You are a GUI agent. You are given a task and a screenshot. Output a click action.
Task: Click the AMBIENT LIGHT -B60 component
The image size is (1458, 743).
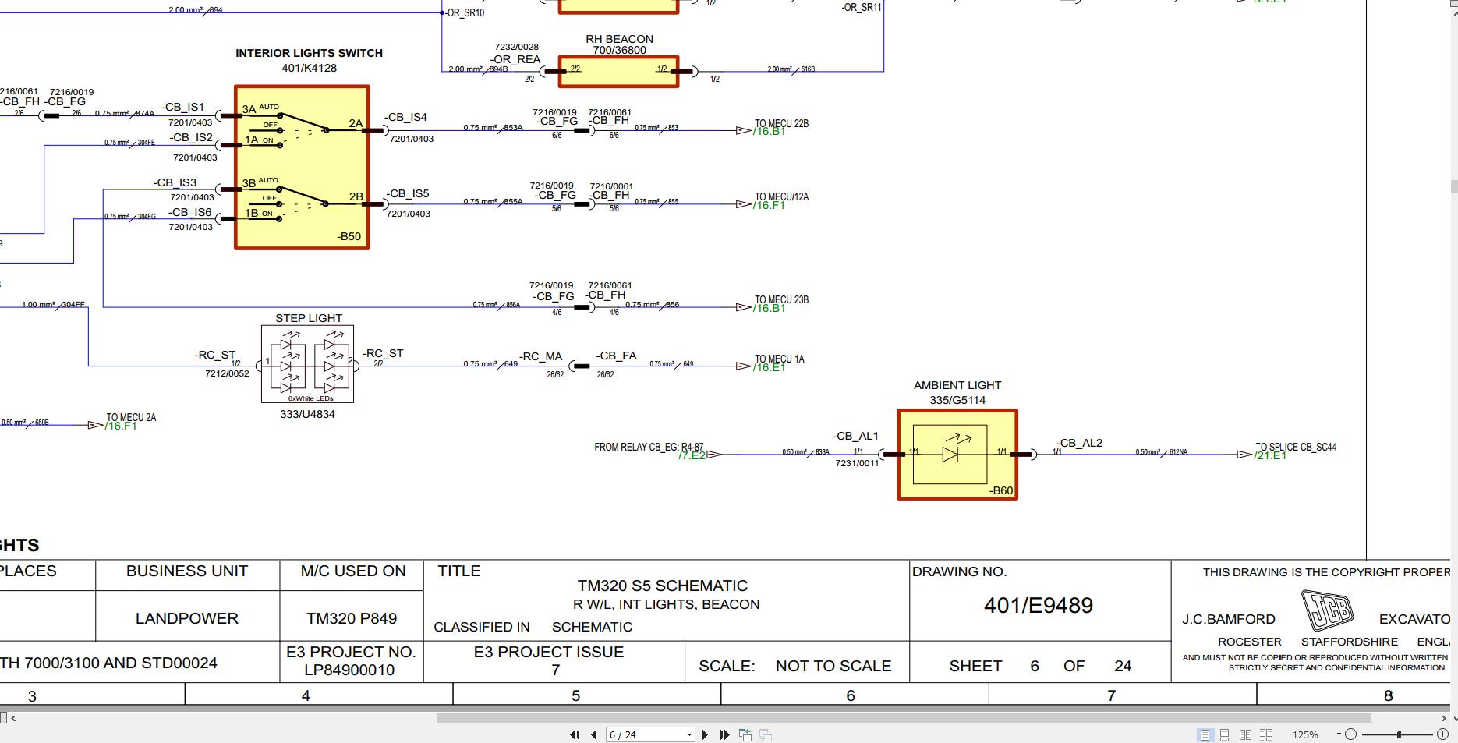957,455
